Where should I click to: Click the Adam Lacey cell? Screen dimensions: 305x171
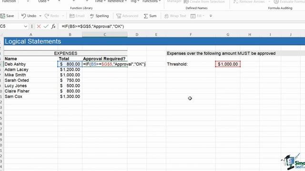coord(30,70)
